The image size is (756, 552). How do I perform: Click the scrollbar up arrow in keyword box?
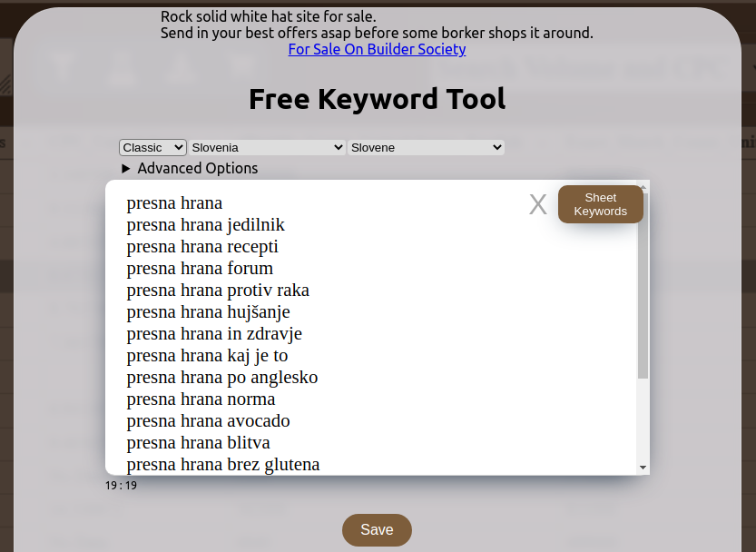643,187
